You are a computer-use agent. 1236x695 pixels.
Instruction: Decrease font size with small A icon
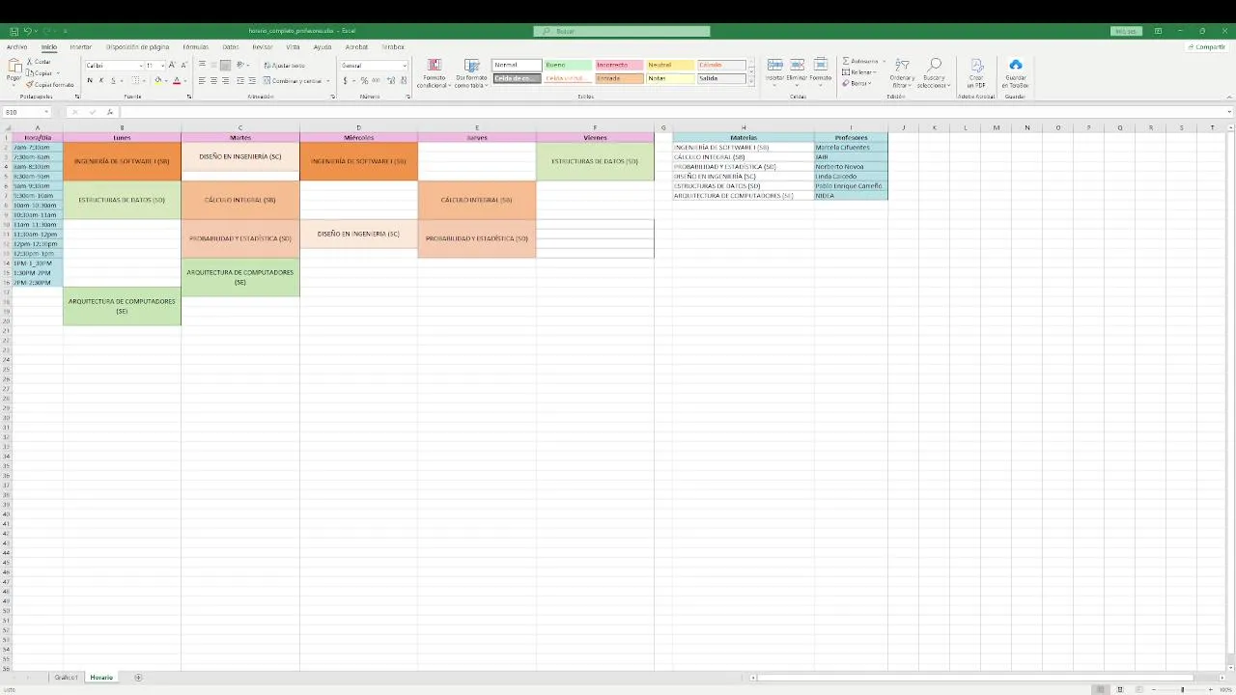pos(183,65)
